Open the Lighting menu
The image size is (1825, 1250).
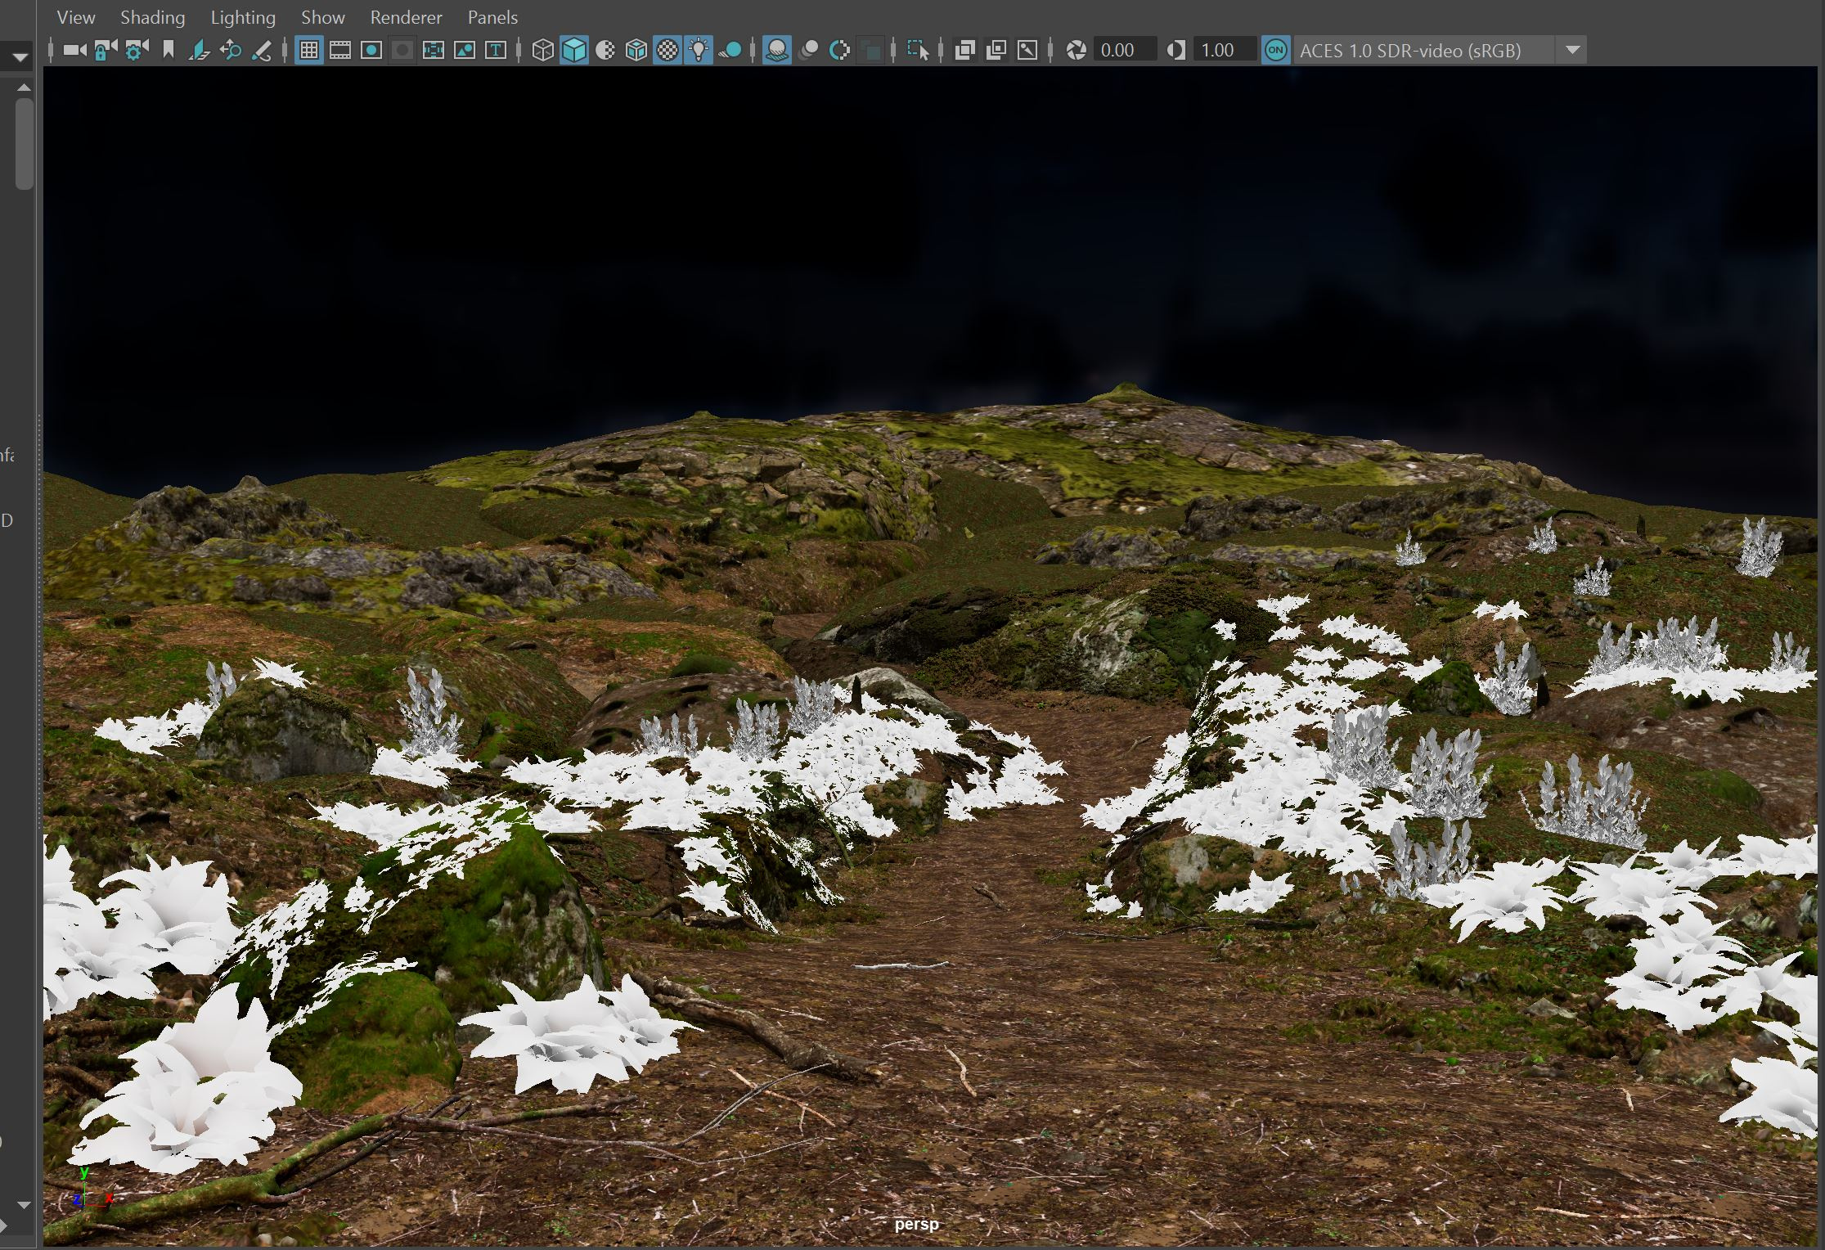coord(243,17)
